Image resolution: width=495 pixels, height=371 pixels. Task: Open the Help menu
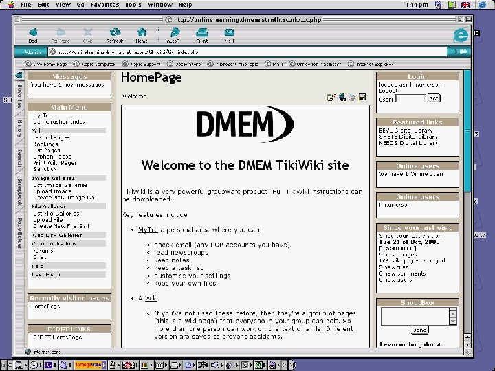click(x=186, y=5)
